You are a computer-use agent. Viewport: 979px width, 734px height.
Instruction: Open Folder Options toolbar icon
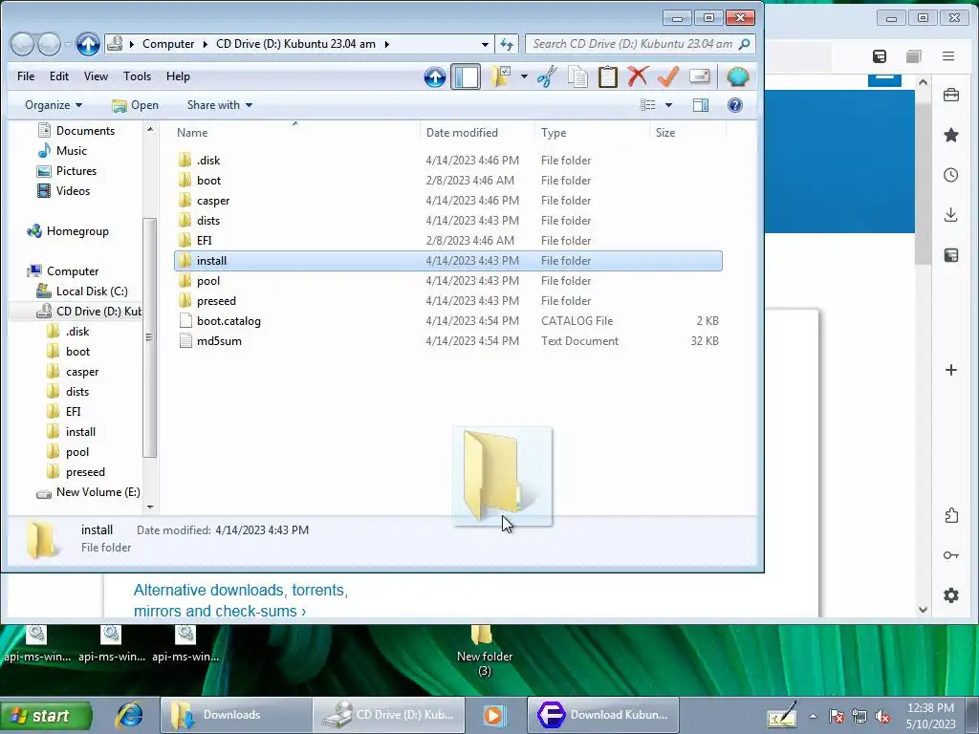[x=501, y=76]
